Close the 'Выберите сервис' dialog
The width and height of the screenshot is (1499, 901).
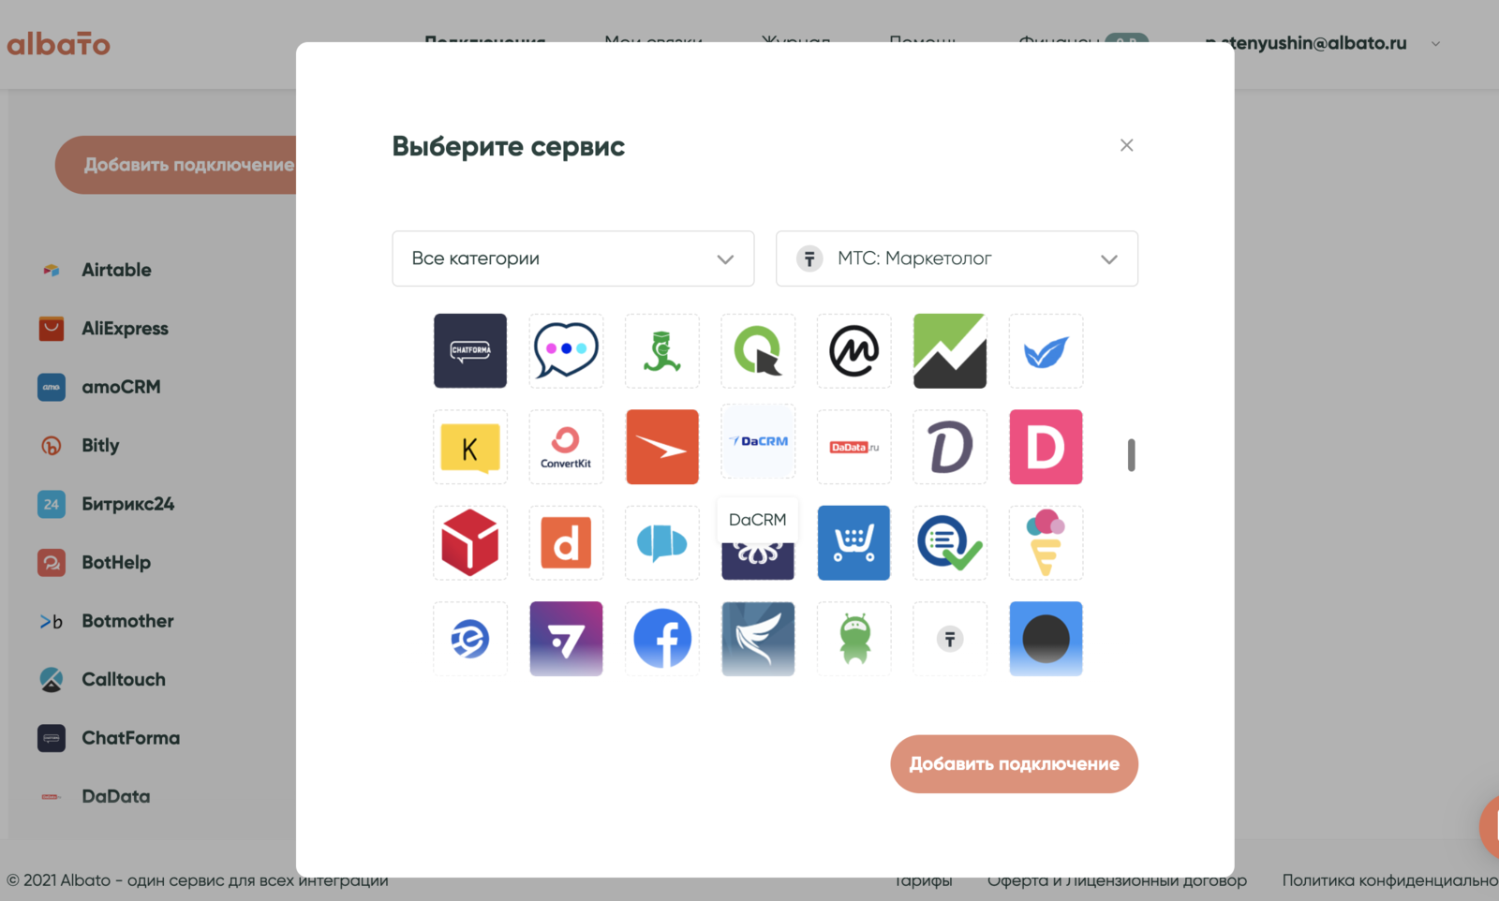[x=1126, y=145]
